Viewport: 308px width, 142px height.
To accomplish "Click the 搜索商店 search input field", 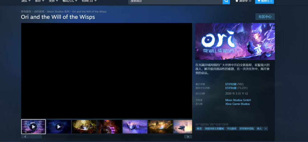I will point(175,1).
